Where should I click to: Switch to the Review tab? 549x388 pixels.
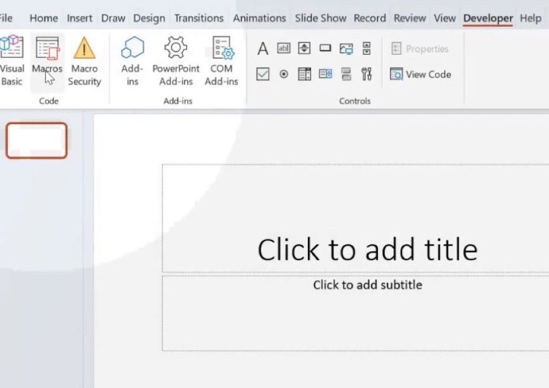tap(410, 18)
